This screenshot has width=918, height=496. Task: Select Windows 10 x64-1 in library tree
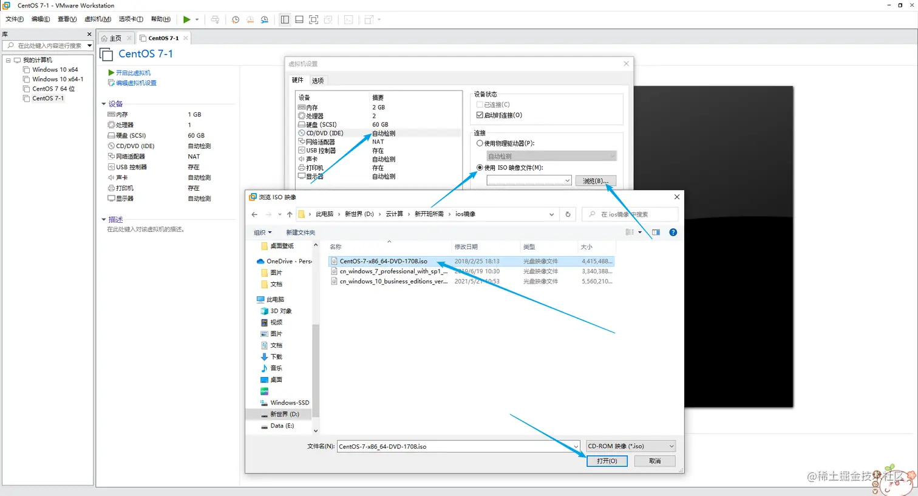point(58,80)
